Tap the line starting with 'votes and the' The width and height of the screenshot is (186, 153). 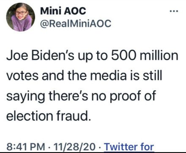click(84, 75)
